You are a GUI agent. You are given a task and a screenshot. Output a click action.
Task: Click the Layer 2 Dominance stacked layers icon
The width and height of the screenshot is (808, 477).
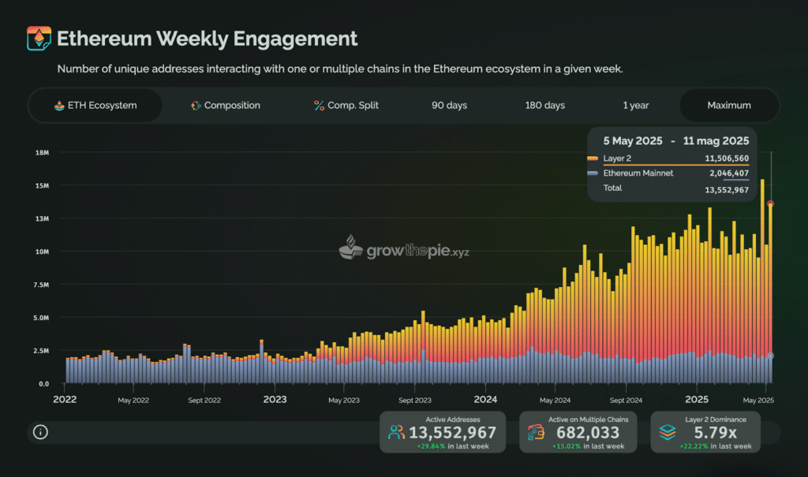[x=668, y=432]
